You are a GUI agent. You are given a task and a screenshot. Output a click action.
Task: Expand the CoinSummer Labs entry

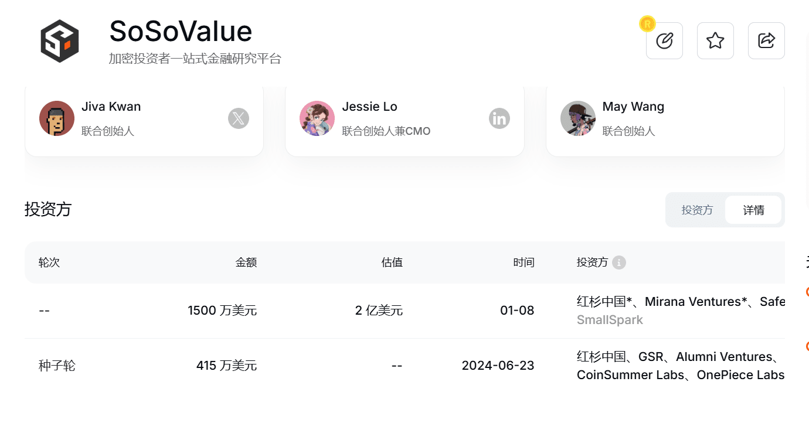630,375
